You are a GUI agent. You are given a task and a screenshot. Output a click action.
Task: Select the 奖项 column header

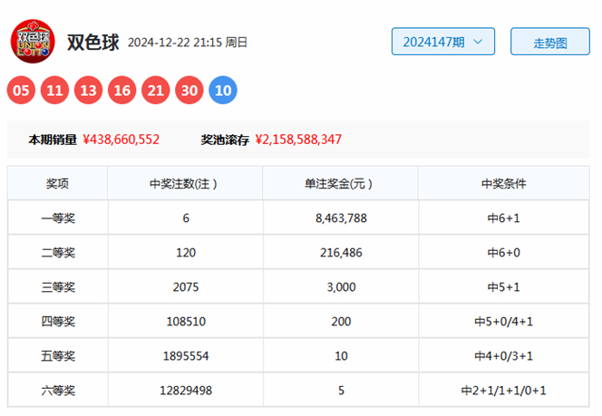[57, 184]
